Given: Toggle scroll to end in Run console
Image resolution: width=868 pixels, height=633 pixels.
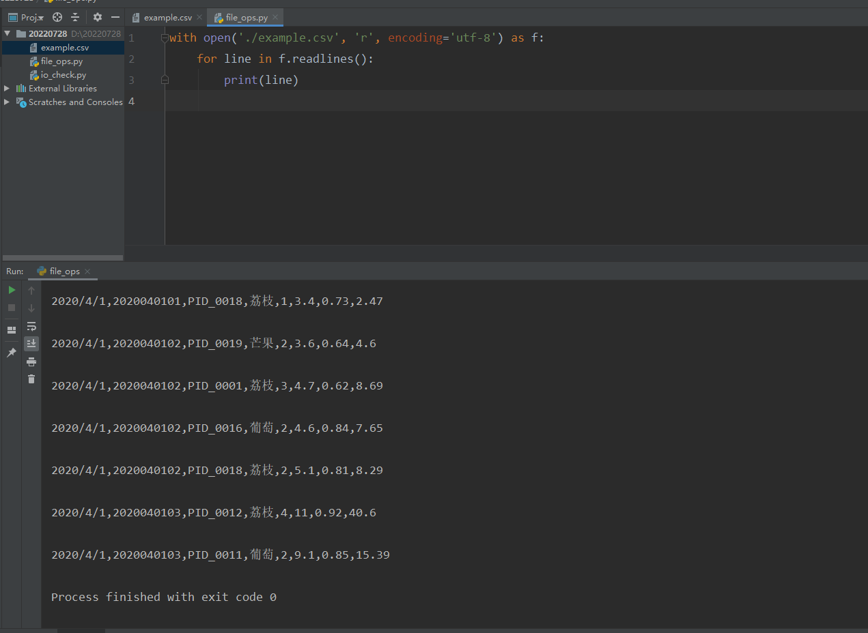Looking at the screenshot, I should tap(31, 343).
